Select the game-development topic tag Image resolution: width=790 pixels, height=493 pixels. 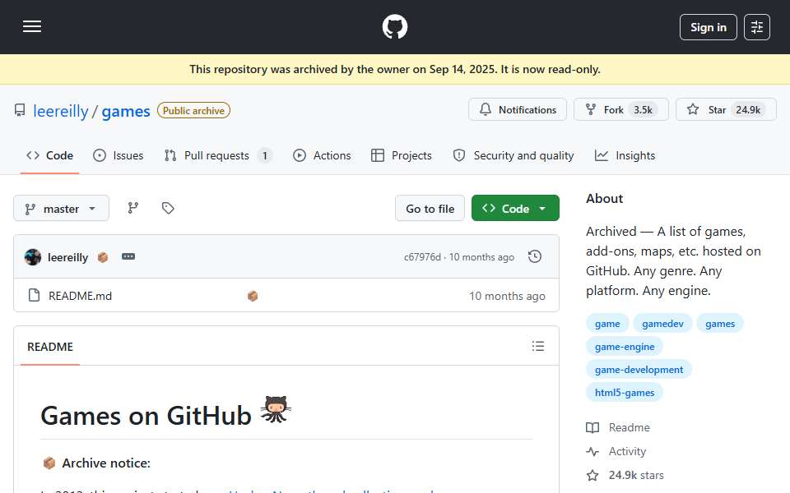pyautogui.click(x=639, y=370)
